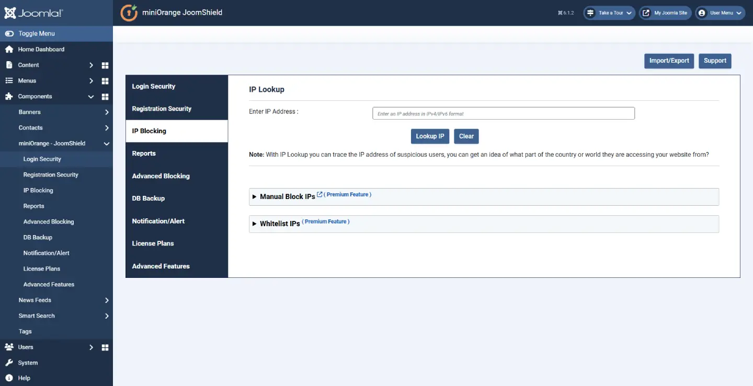Expand the News Feeds submenu arrow
Viewport: 753px width, 386px height.
point(107,300)
